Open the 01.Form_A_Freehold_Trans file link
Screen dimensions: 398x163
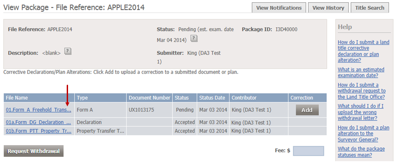(39, 110)
